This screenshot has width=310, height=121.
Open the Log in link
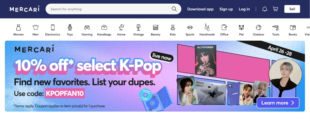(x=244, y=9)
